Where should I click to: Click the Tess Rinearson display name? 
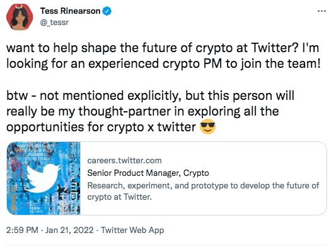(70, 11)
